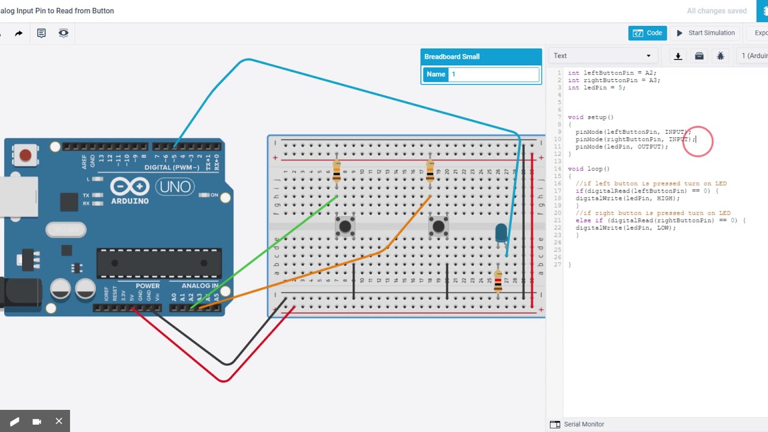Select the right pushbutton on breadboard

[438, 226]
